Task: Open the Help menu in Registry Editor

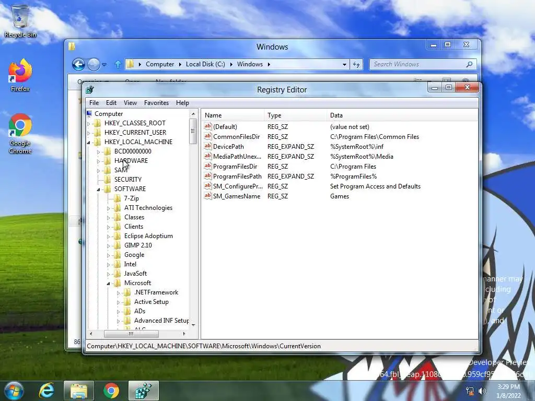Action: pos(182,103)
